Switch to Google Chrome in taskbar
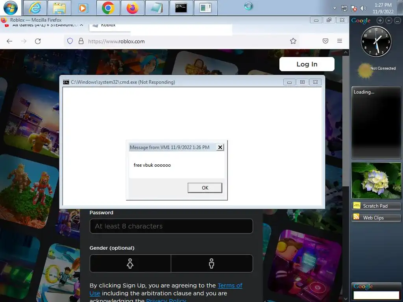 pyautogui.click(x=108, y=8)
